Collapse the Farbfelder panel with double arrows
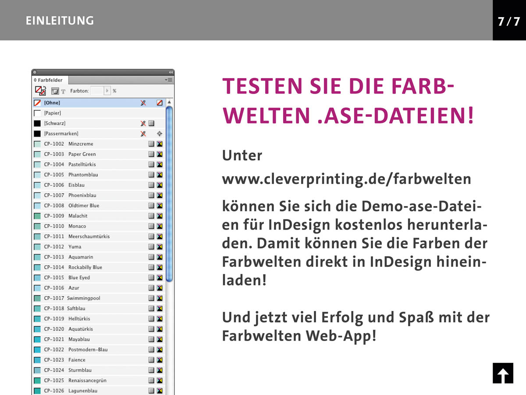The image size is (526, 395). (x=171, y=72)
